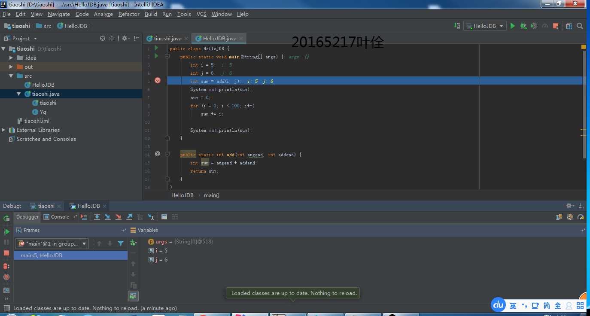Close the HelloJDB.java editor tab
Screen dimensions: 590x316
click(241, 38)
